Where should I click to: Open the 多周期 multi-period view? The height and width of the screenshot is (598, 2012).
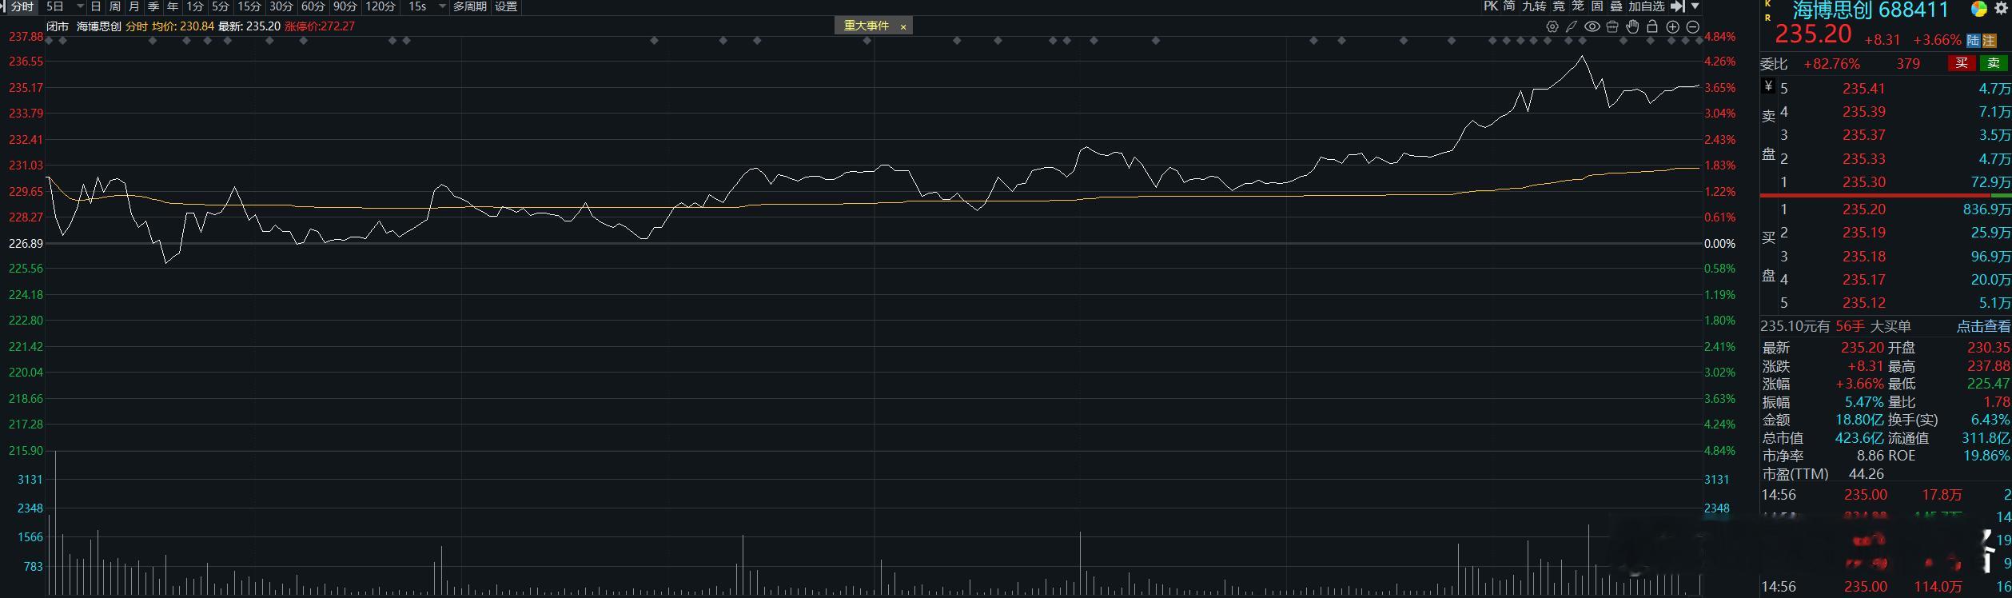[470, 6]
